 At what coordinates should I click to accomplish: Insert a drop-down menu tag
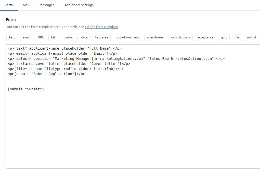click(127, 37)
